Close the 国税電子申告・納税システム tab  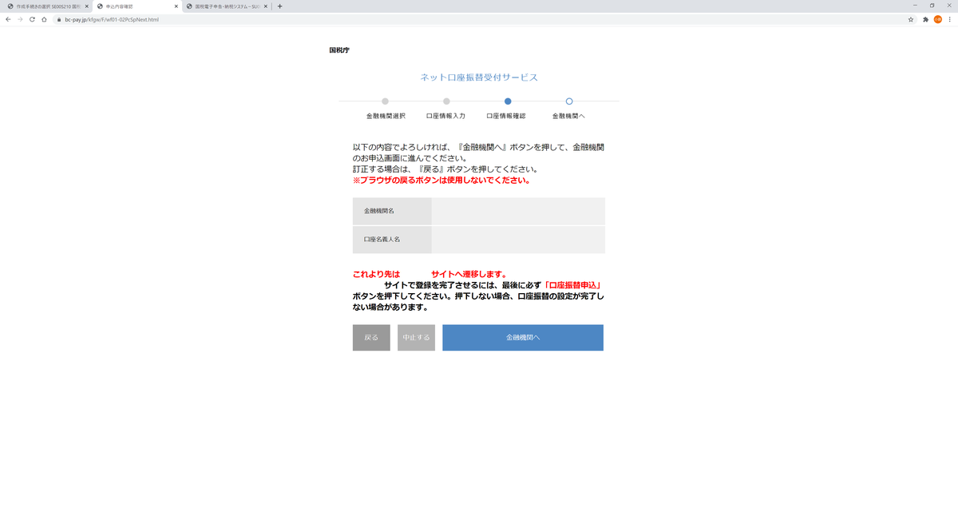[265, 6]
